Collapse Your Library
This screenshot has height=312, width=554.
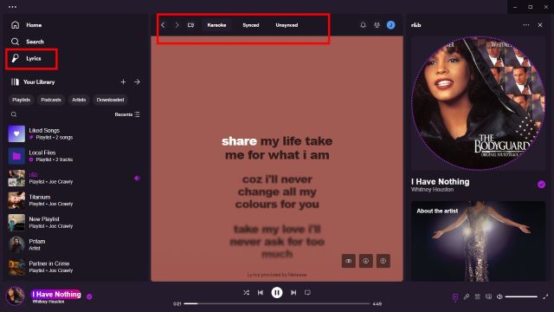click(33, 82)
